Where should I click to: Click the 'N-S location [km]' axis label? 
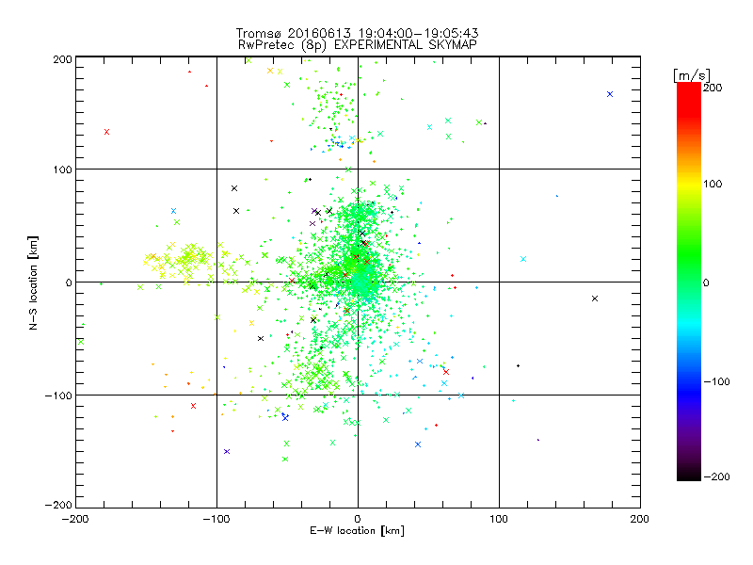[33, 282]
